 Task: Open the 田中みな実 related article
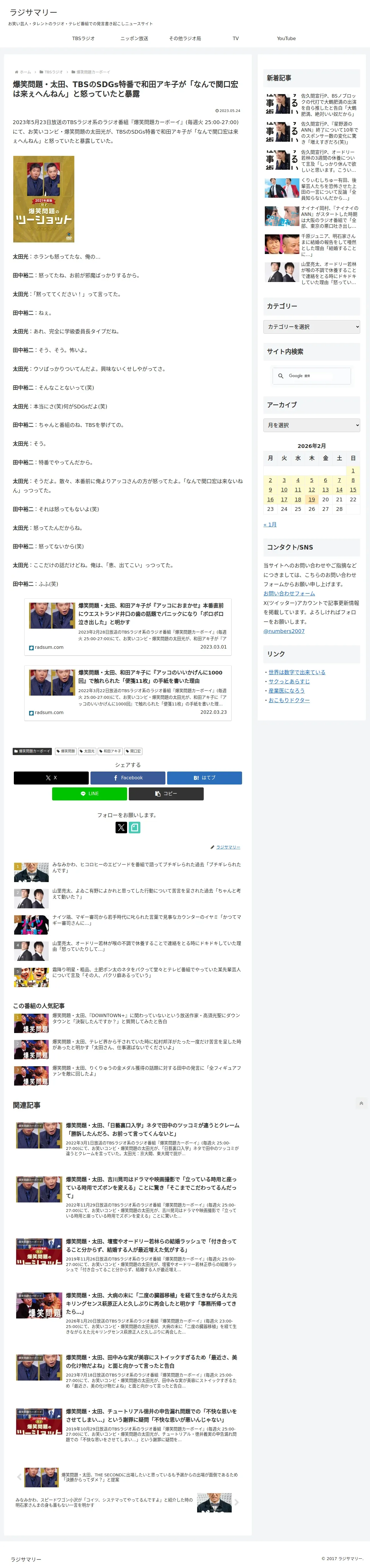click(x=128, y=1371)
